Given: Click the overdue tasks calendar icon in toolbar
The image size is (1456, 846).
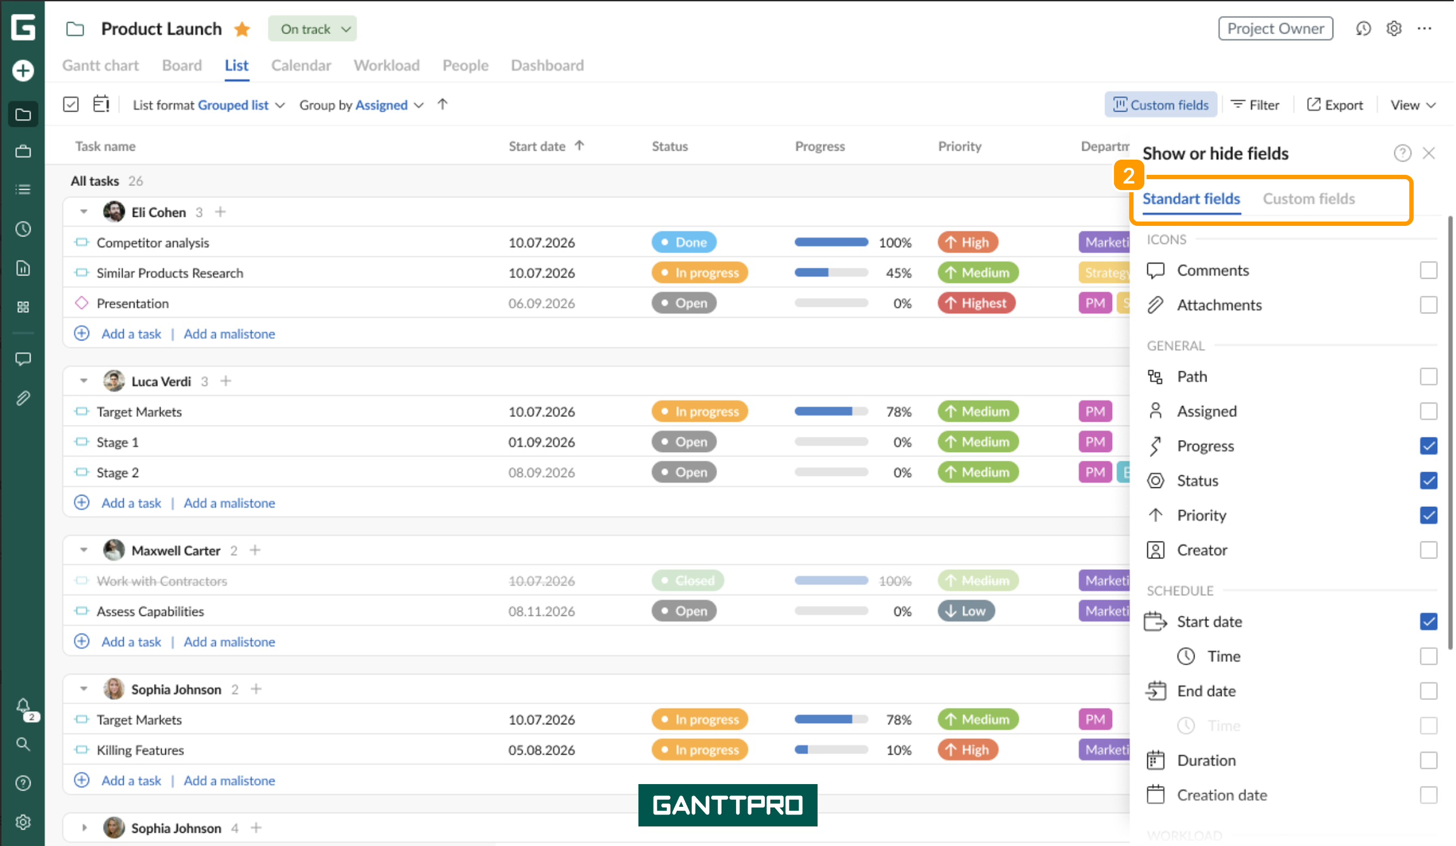Looking at the screenshot, I should (x=101, y=104).
